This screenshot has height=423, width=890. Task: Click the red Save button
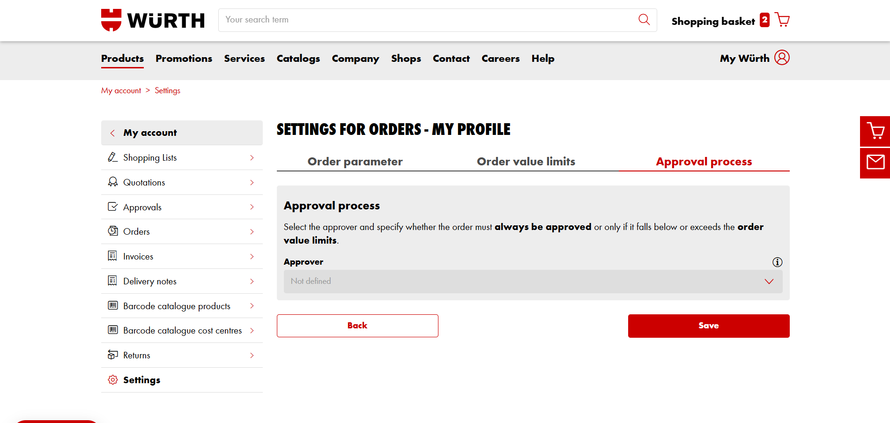coord(709,326)
